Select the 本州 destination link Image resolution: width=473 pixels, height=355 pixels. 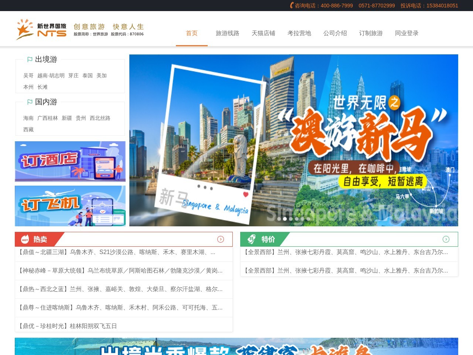(x=28, y=87)
